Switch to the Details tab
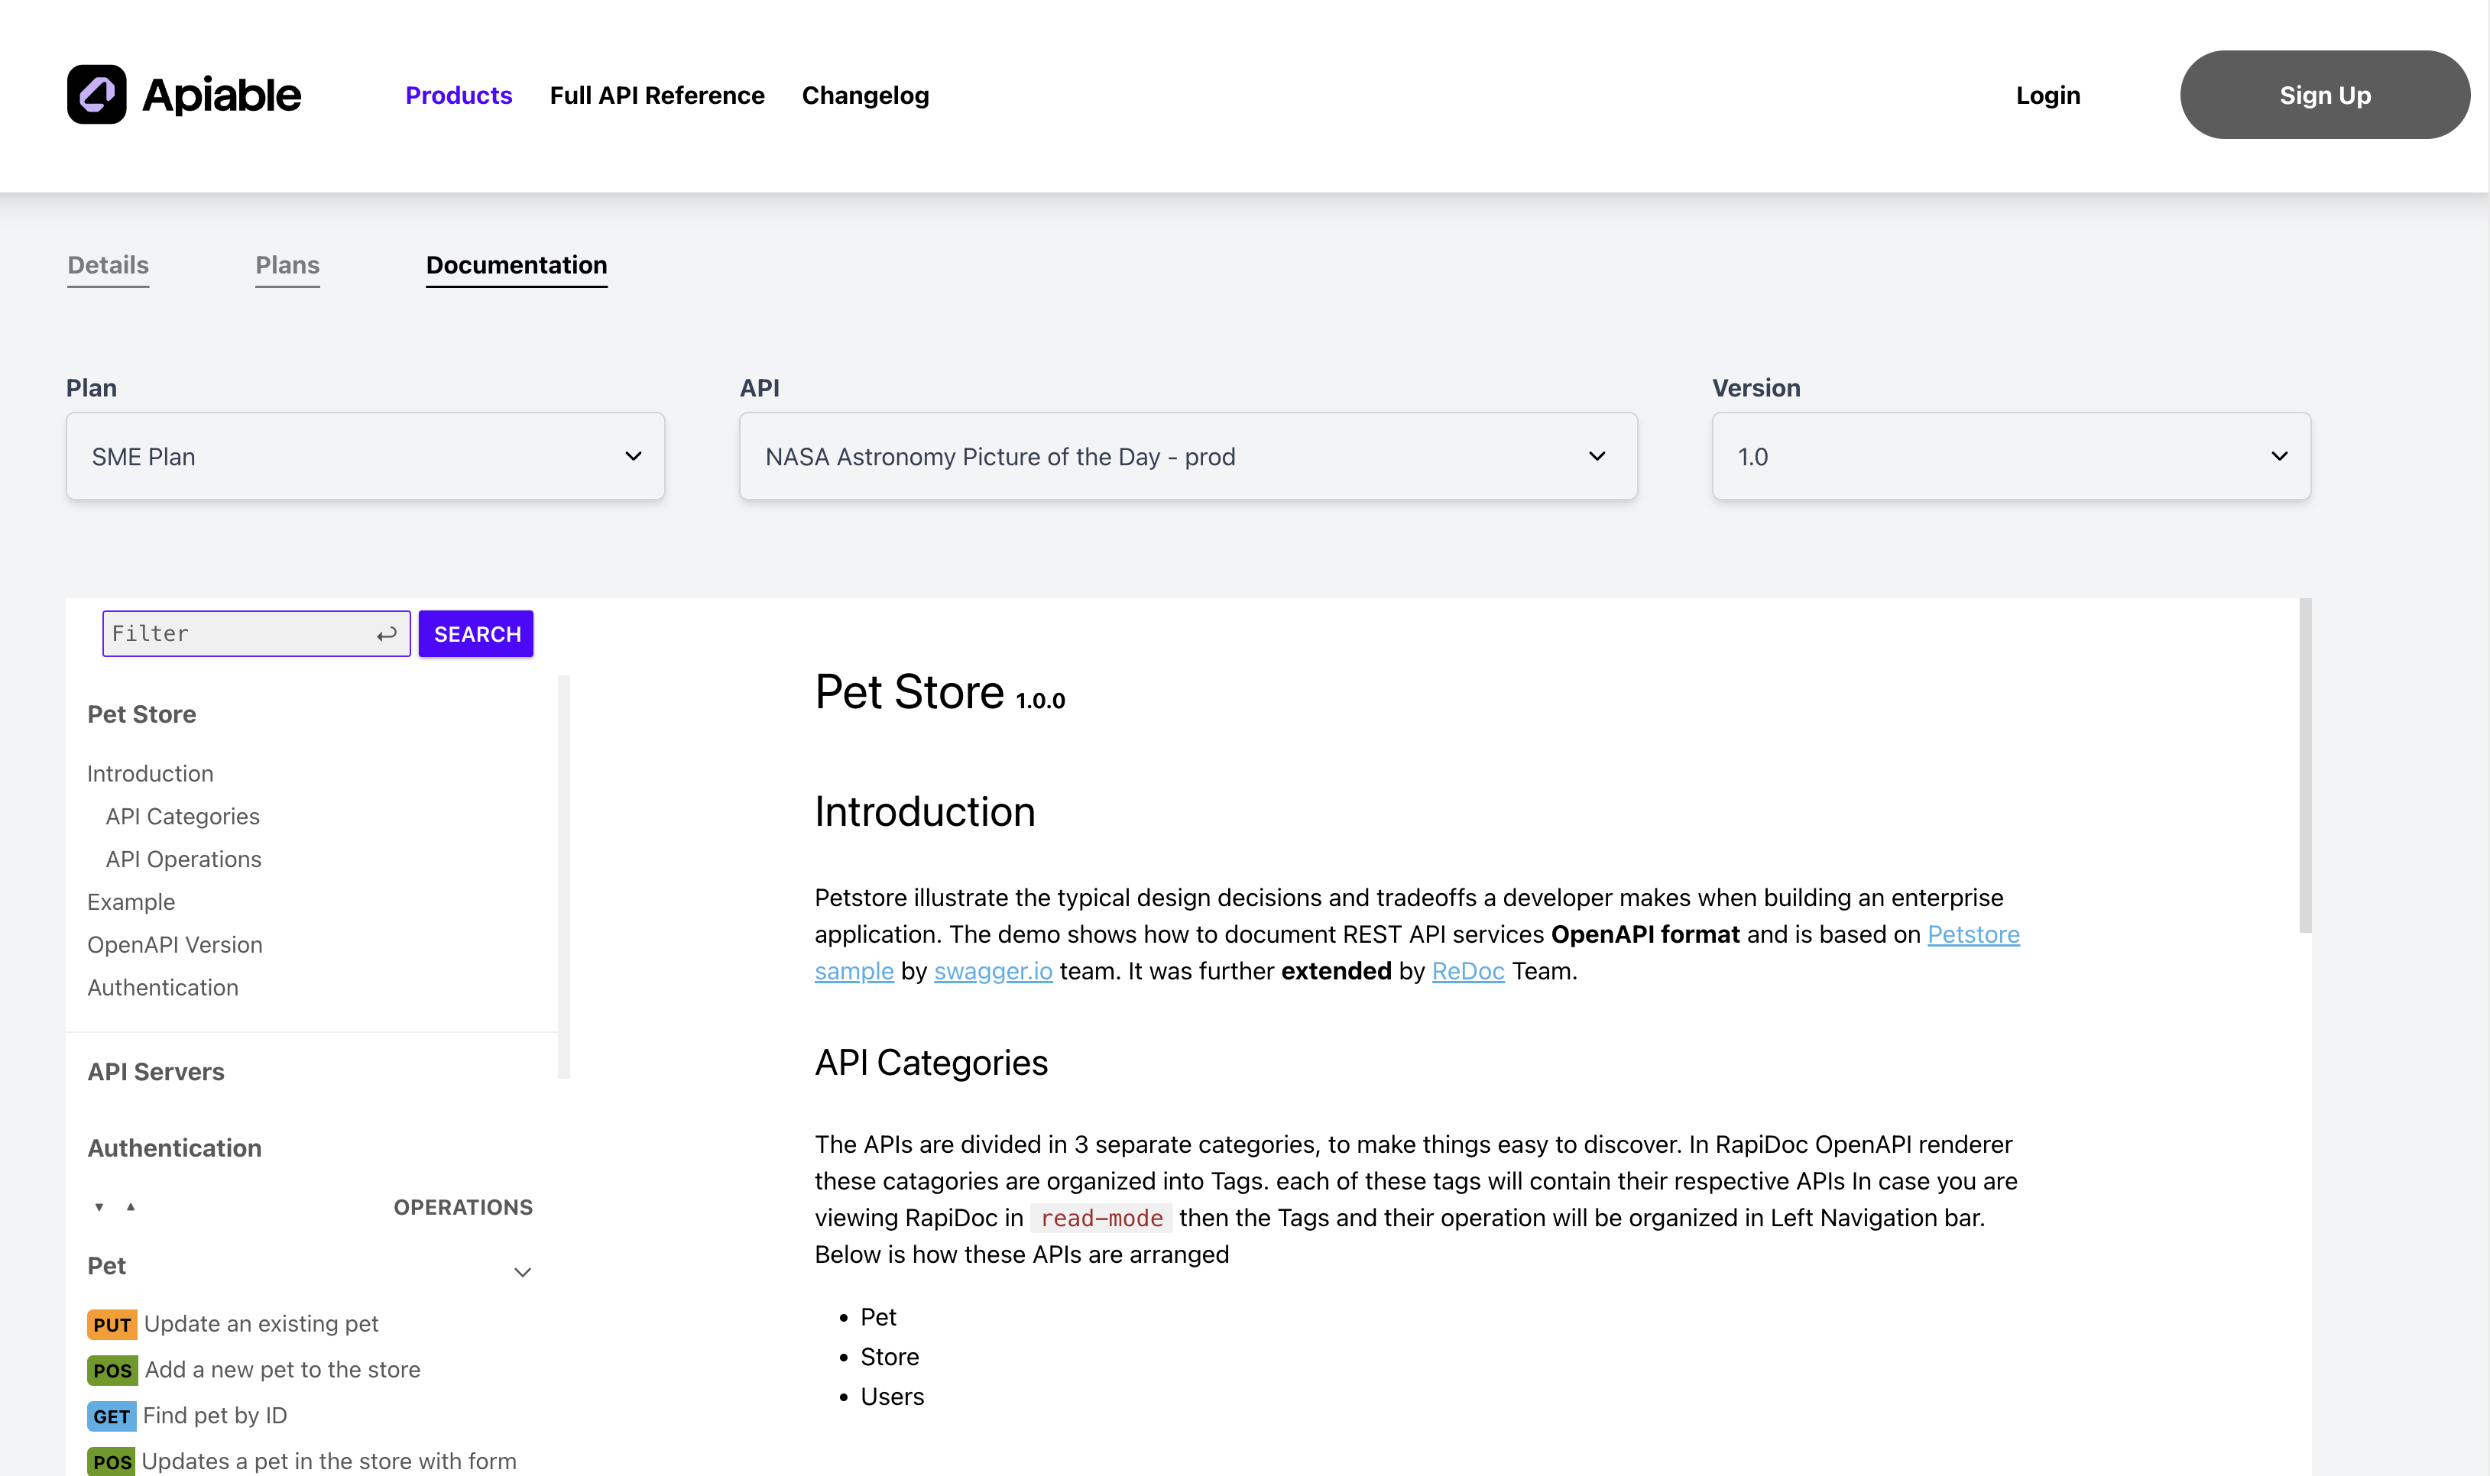 coord(108,264)
